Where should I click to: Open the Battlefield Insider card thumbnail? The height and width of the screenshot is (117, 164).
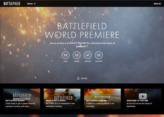(22, 99)
